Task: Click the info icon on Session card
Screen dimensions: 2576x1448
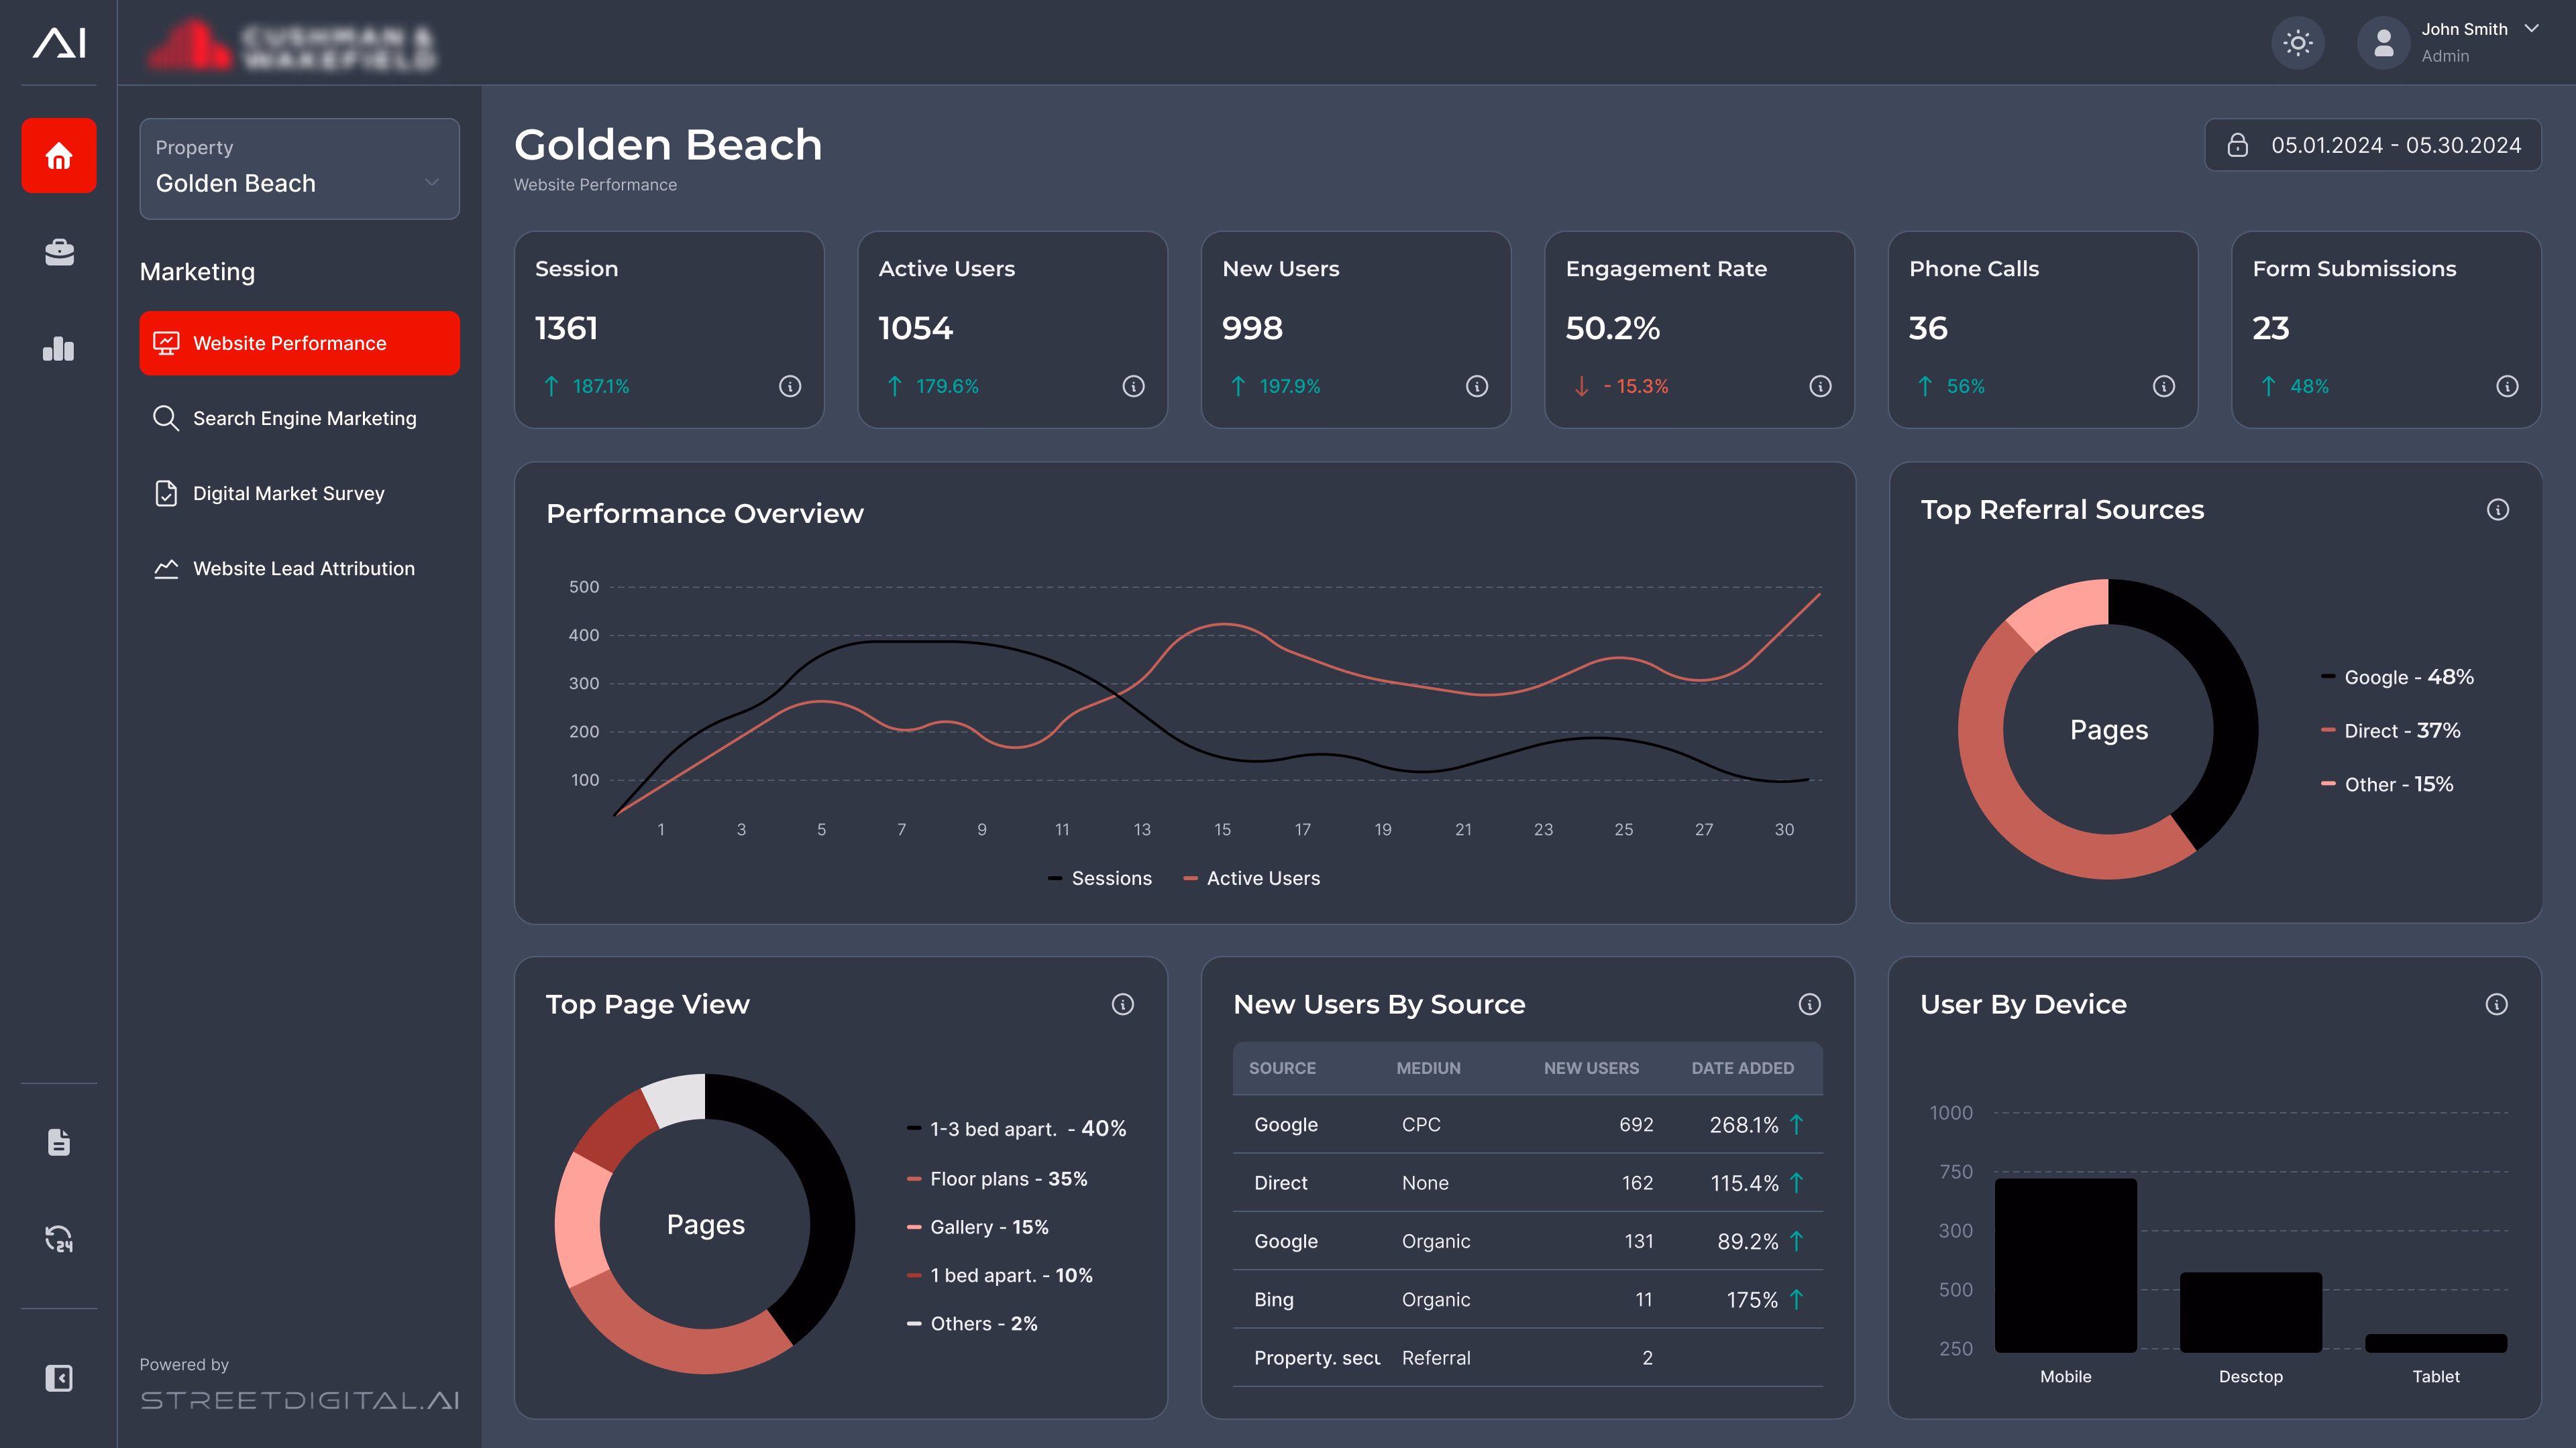Action: 790,385
